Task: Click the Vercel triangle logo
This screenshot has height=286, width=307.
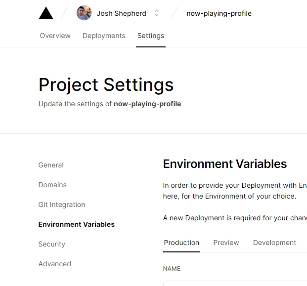Action: coord(46,13)
